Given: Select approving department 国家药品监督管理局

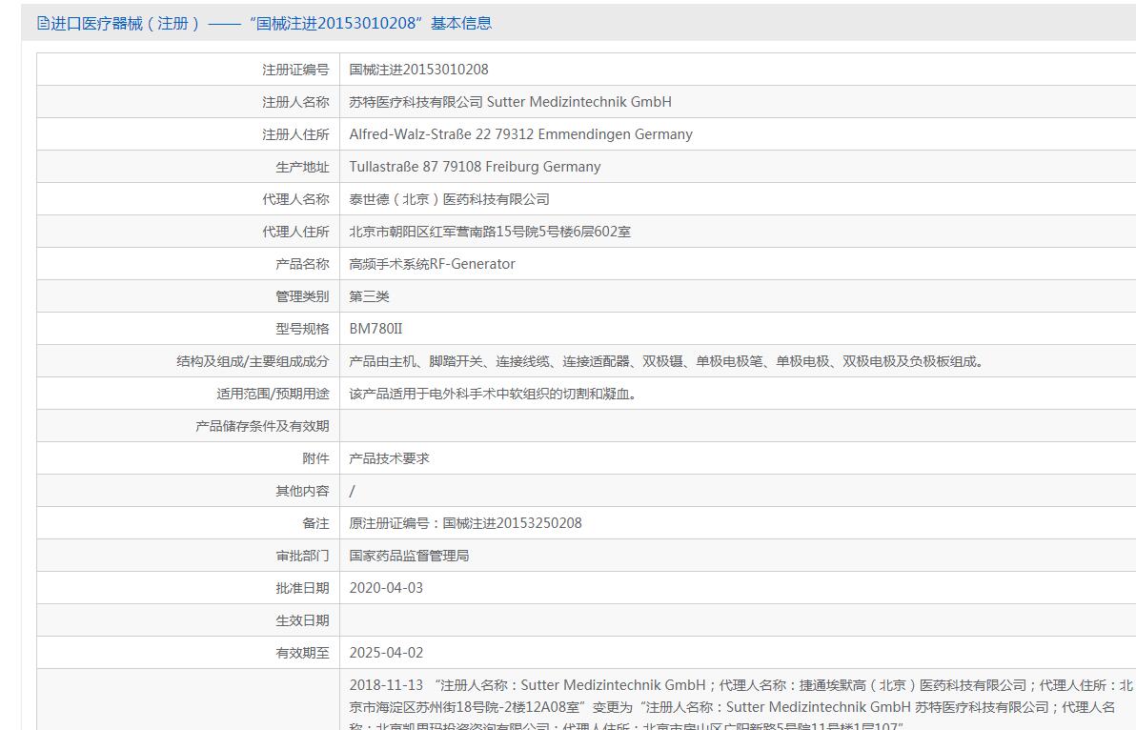Looking at the screenshot, I should [x=410, y=557].
